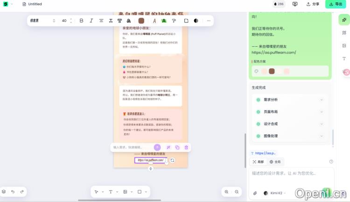This screenshot has width=350, height=202.
Task: Expand dropdown arrow beside app logo
Action: click(x=12, y=4)
